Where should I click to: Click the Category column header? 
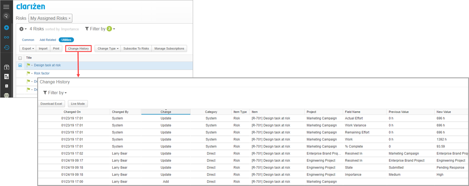click(x=211, y=112)
